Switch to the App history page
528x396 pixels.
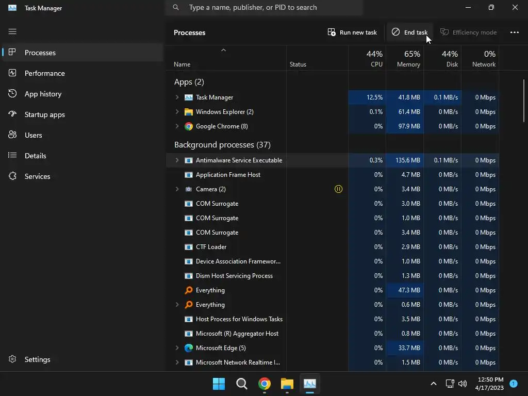(82, 94)
